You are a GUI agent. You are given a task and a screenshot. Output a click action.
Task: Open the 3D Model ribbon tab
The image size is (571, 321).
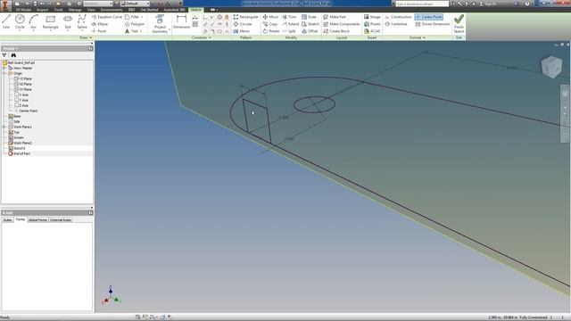point(23,10)
